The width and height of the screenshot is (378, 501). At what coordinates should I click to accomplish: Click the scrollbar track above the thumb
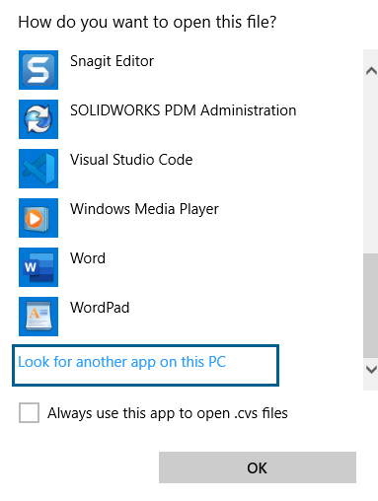point(371,168)
